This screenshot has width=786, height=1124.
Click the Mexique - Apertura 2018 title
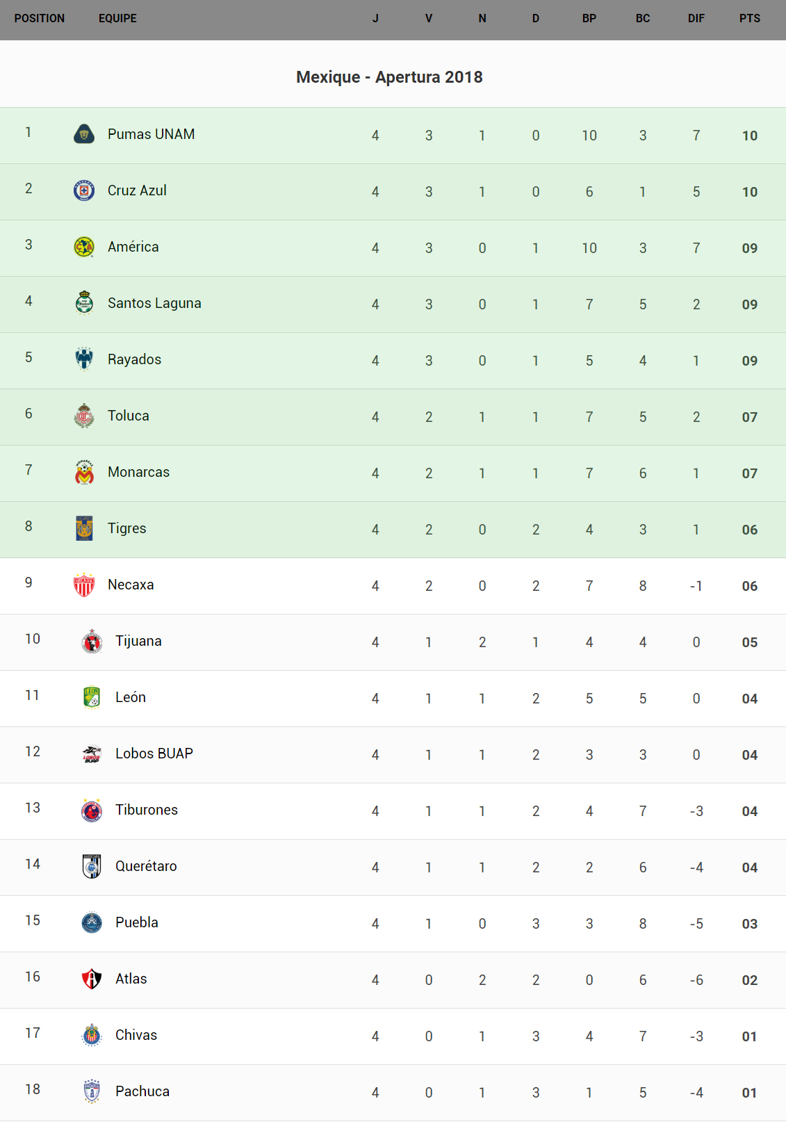389,77
